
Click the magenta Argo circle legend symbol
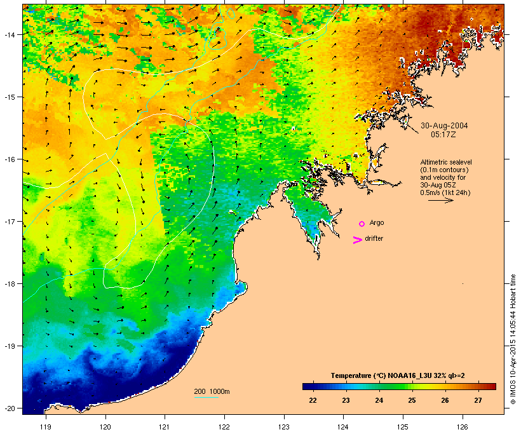coord(362,224)
